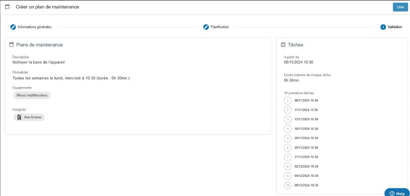The width and height of the screenshot is (410, 196).
Task: Click Ana Alvarez's avatar picture
Action: (x=19, y=117)
